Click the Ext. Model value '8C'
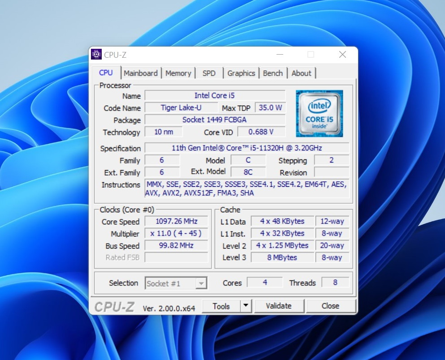This screenshot has width=445, height=360. (248, 172)
